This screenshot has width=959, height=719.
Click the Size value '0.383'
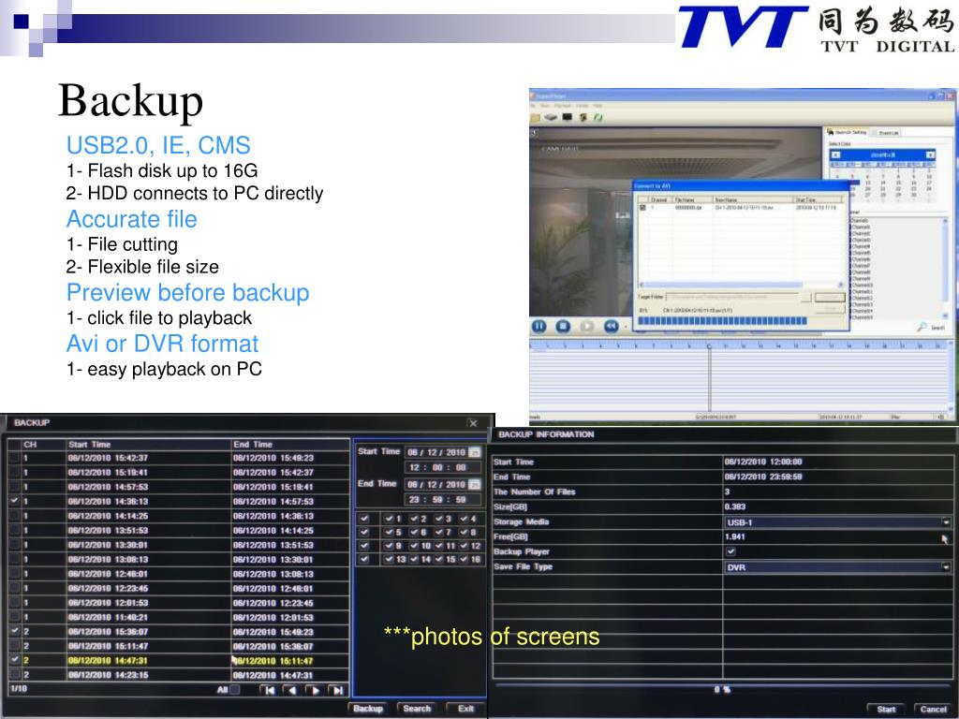point(734,506)
